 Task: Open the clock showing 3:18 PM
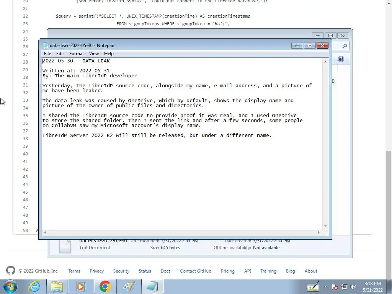click(x=372, y=287)
